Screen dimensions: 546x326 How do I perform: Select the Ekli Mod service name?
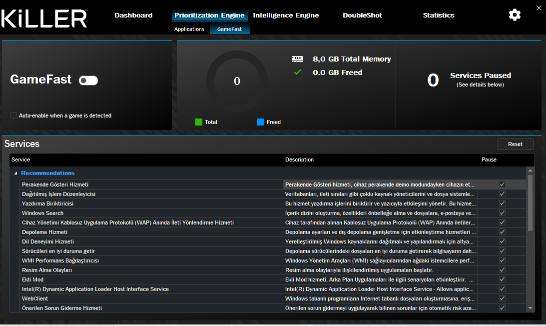33,279
